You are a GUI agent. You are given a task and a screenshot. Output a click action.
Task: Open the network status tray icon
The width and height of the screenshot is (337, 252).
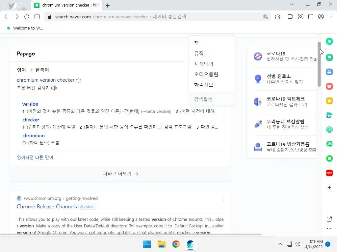pyautogui.click(x=290, y=244)
